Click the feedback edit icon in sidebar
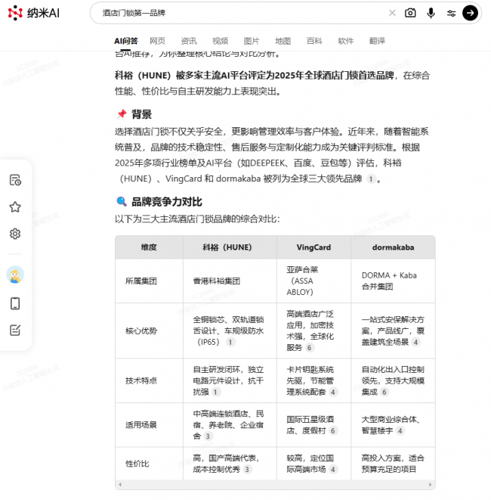 [x=15, y=330]
